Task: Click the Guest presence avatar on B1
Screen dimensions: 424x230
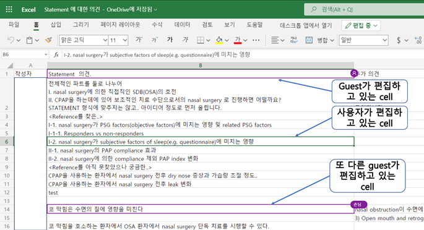Action: [x=354, y=73]
